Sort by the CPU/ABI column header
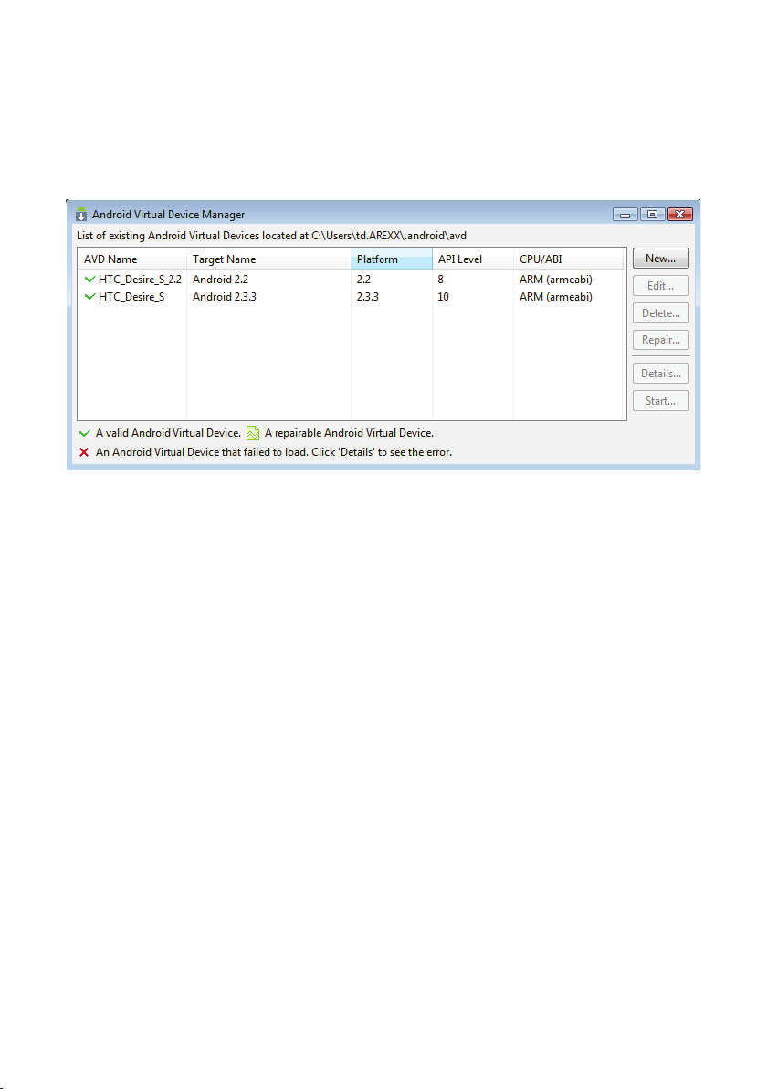This screenshot has width=767, height=1089. 568,259
